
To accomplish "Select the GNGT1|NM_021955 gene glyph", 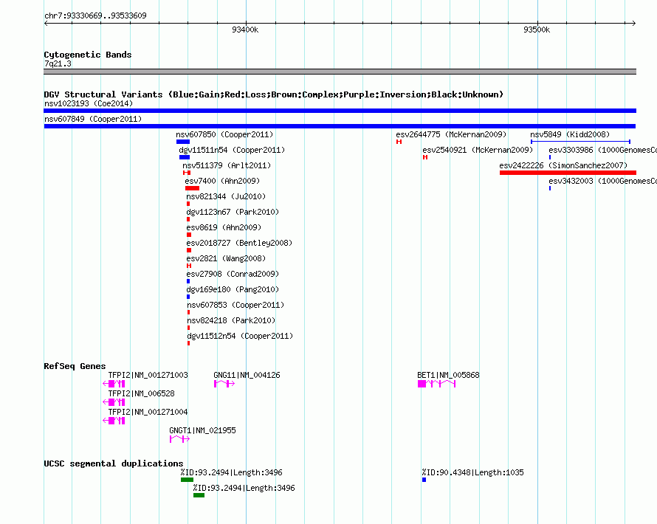I will click(180, 439).
